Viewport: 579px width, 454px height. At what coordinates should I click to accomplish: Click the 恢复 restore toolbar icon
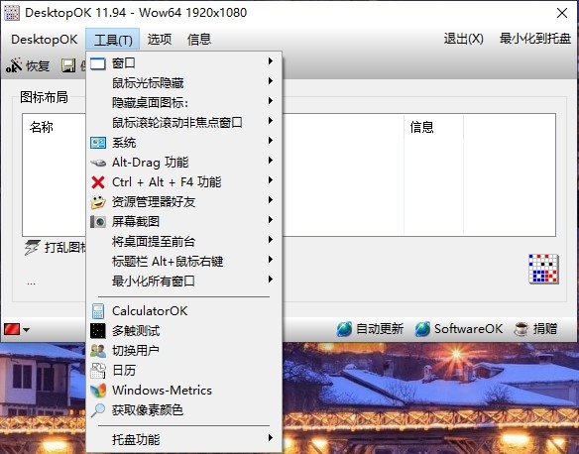point(14,65)
